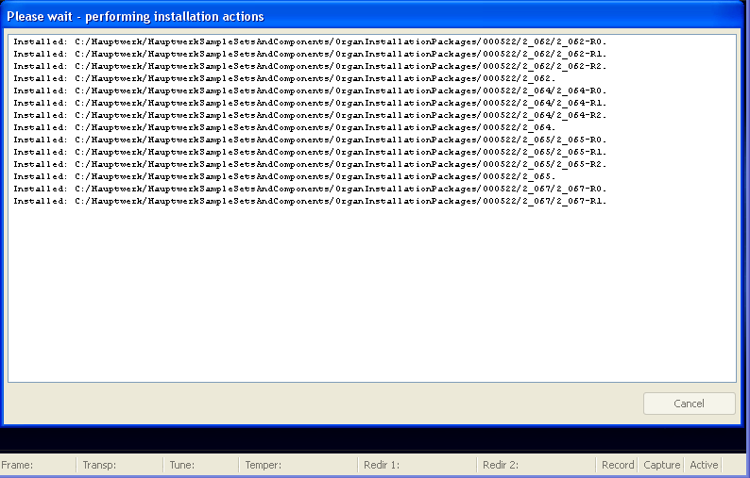This screenshot has width=750, height=478.
Task: Select log line ending 2_062-R0
Action: [310, 41]
